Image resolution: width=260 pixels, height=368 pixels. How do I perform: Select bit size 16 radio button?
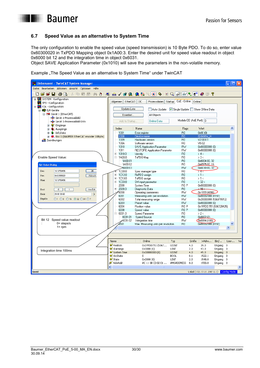click(67, 199)
